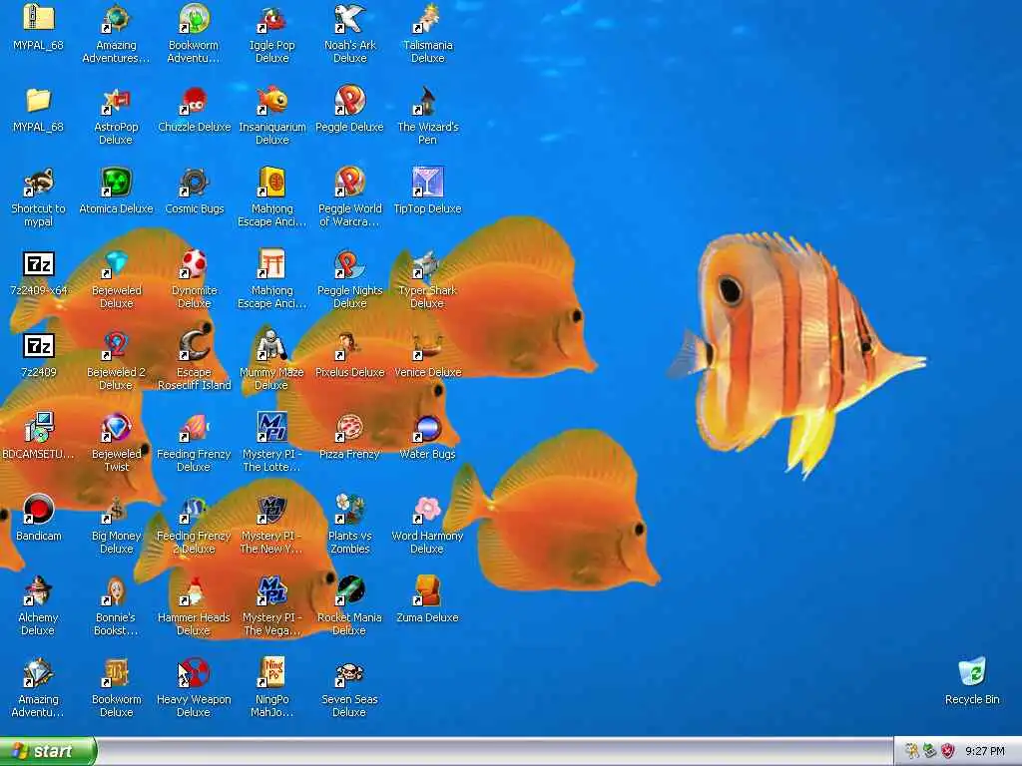Click the Safely Remove Hardware tray icon
Image resolution: width=1022 pixels, height=766 pixels.
coord(929,752)
